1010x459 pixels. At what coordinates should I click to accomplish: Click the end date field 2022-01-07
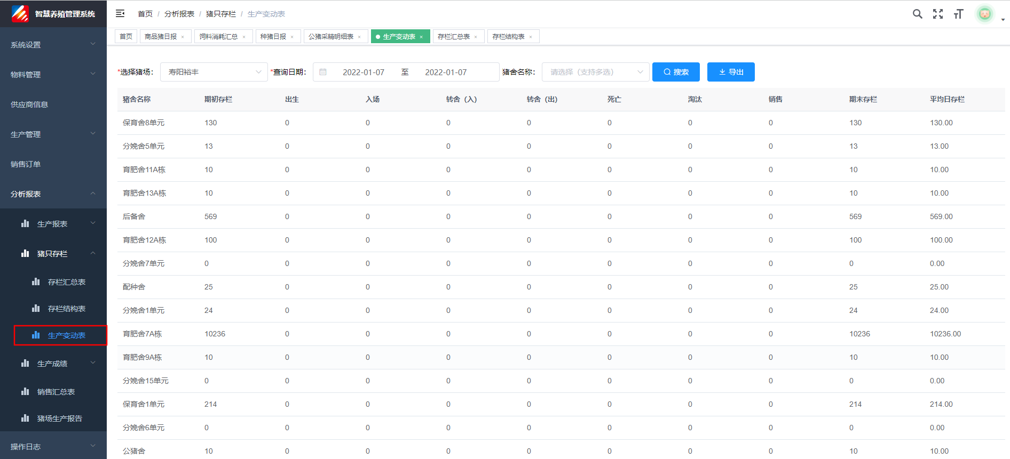tap(446, 72)
